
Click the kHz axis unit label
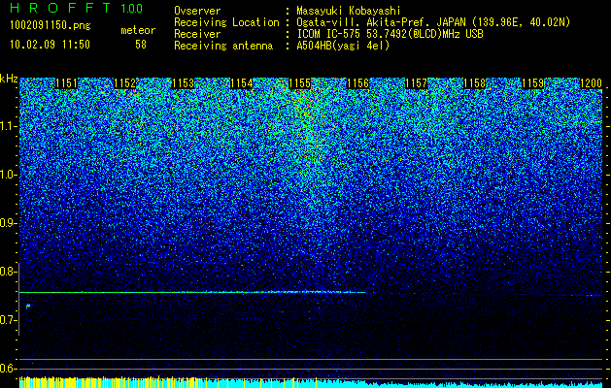click(9, 79)
